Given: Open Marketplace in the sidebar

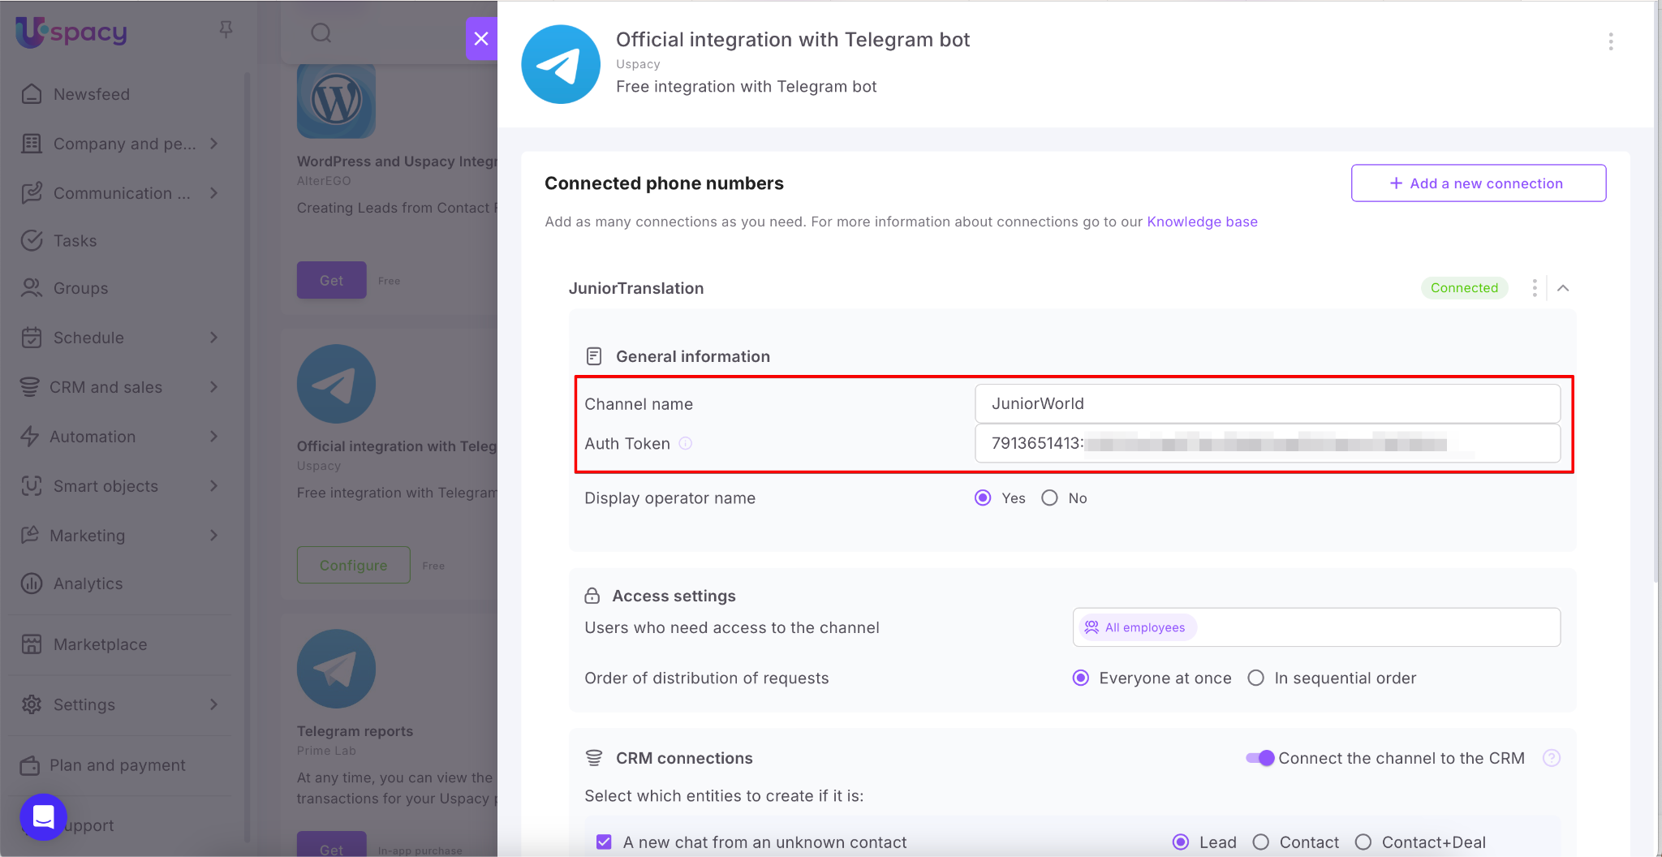Looking at the screenshot, I should [x=100, y=644].
